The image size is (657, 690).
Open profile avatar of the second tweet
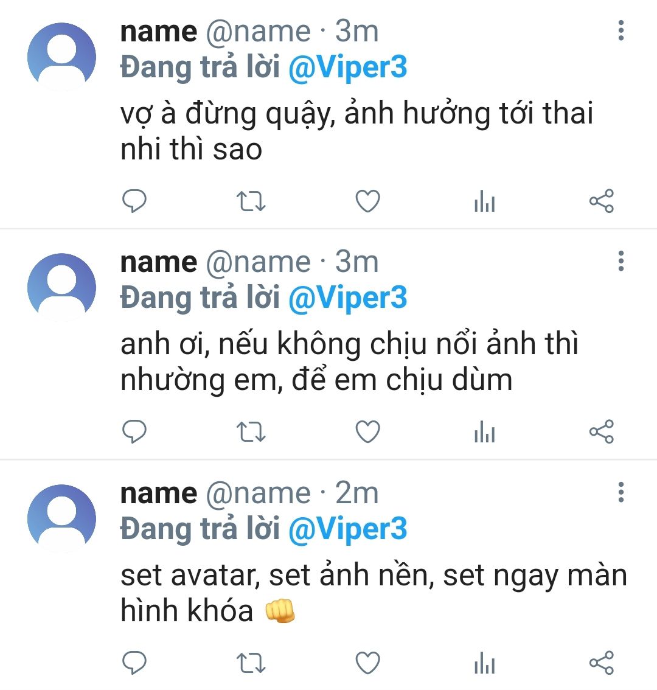tap(61, 287)
